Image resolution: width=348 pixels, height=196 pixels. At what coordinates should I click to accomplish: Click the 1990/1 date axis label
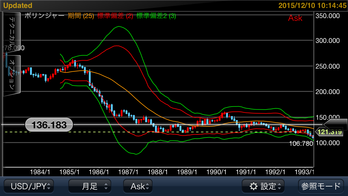[x=216, y=172]
